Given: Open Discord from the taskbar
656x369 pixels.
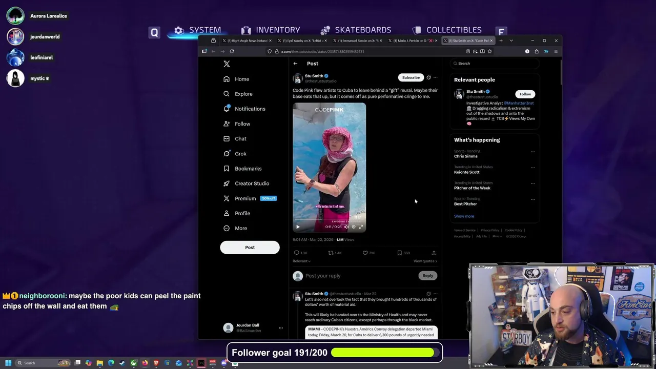Looking at the screenshot, I should (x=223, y=363).
